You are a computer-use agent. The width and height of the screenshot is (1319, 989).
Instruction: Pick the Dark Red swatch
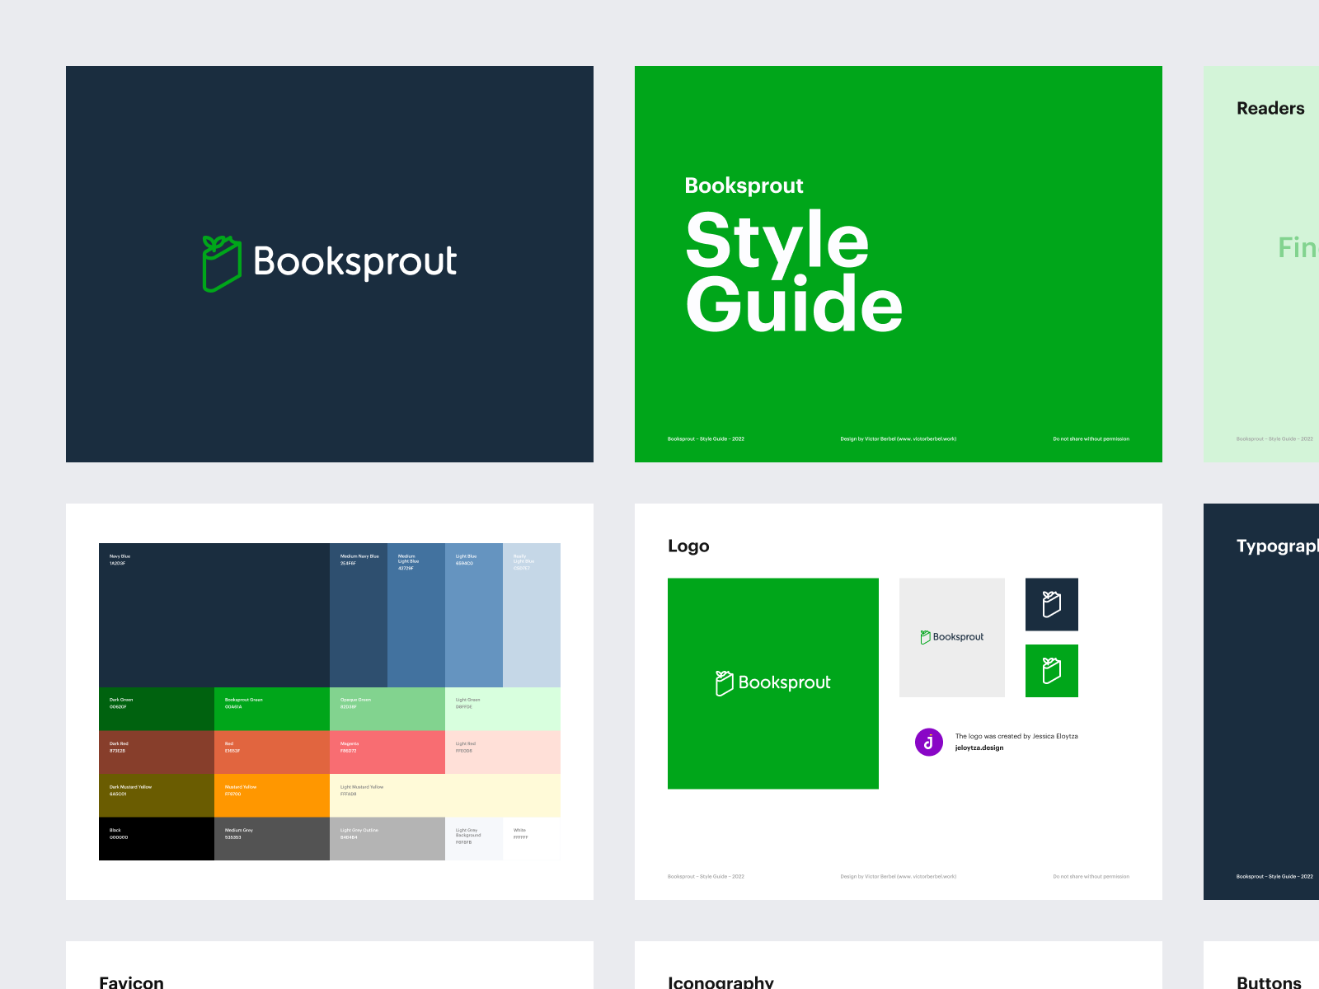[x=157, y=752]
